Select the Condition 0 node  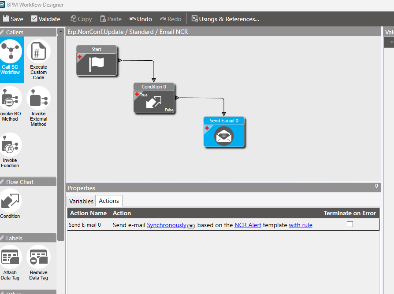point(154,98)
